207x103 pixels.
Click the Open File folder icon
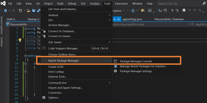click(28, 11)
